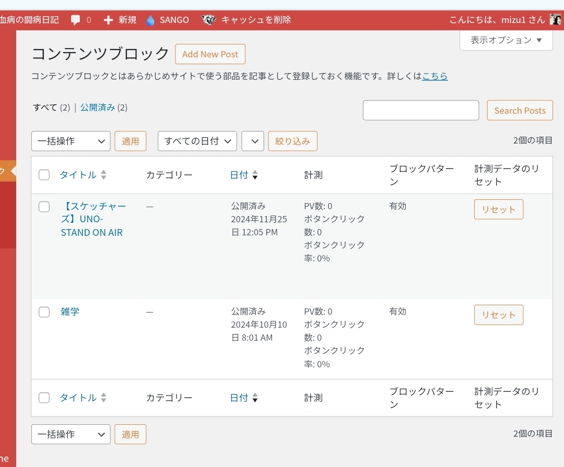Screen dimensions: 564x467
Task: Expand the 表示オプション panel
Action: coord(506,40)
